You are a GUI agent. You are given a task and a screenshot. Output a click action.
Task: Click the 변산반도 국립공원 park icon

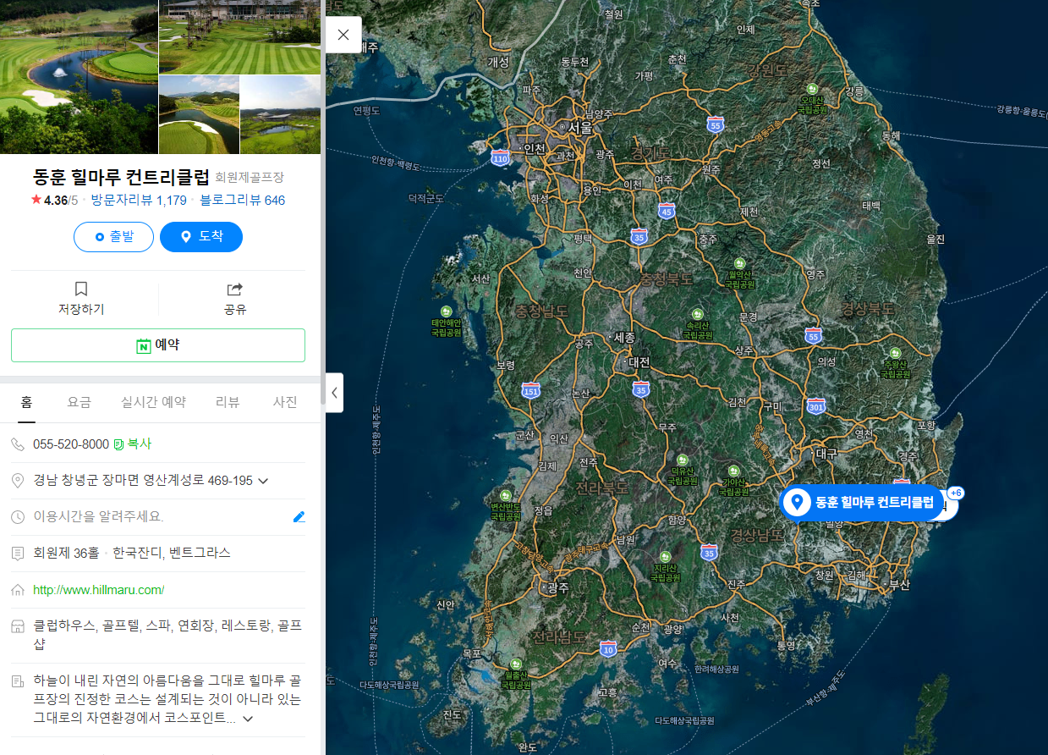(507, 495)
